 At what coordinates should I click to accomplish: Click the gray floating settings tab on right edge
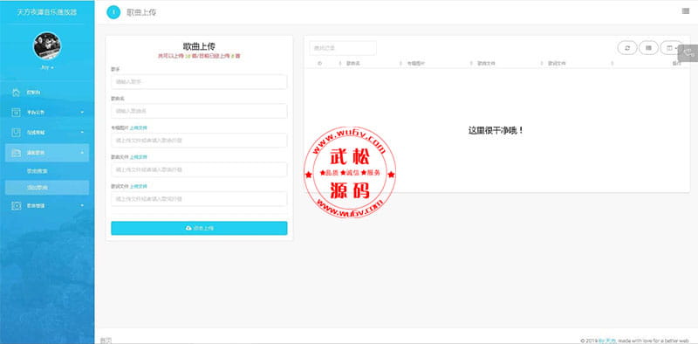click(x=688, y=52)
